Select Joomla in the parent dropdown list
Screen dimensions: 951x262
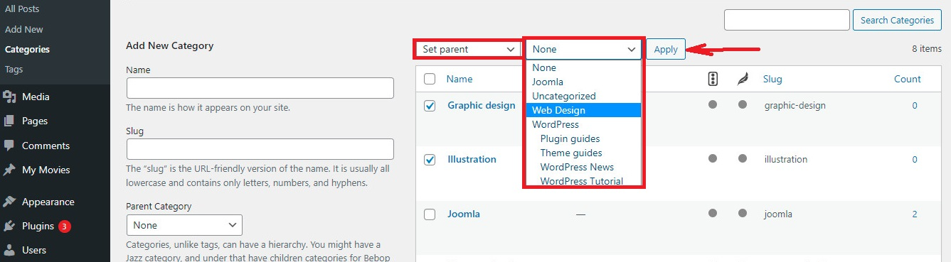(583, 82)
